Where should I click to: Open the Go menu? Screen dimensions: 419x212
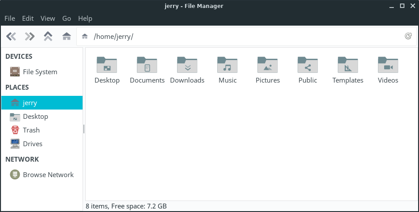pos(67,18)
